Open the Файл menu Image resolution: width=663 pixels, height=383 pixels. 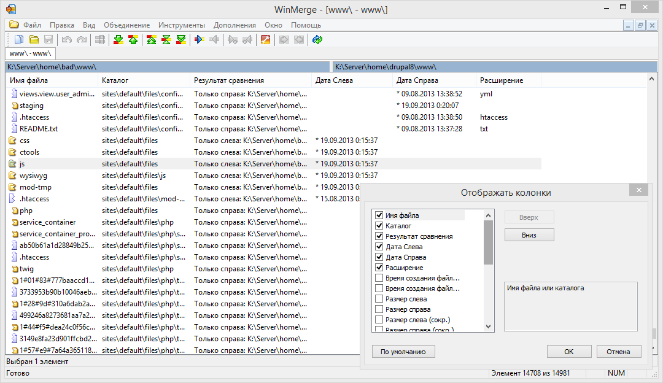(32, 25)
